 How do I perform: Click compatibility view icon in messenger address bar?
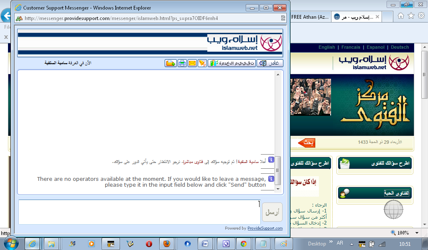click(x=283, y=18)
